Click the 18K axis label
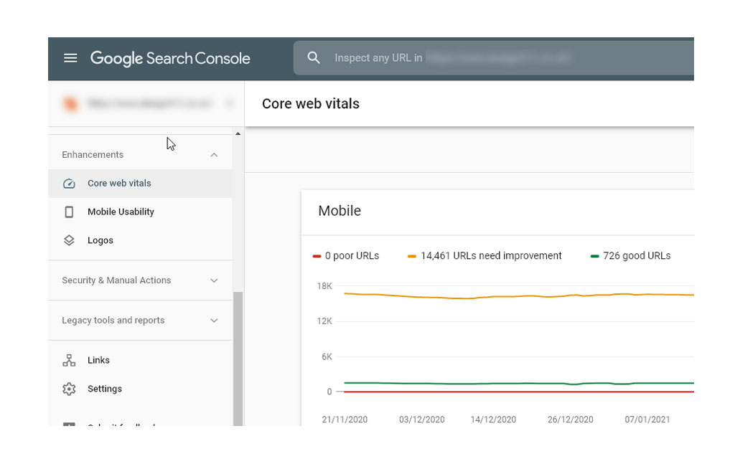Viewport: 735px width, 459px height. tap(324, 286)
